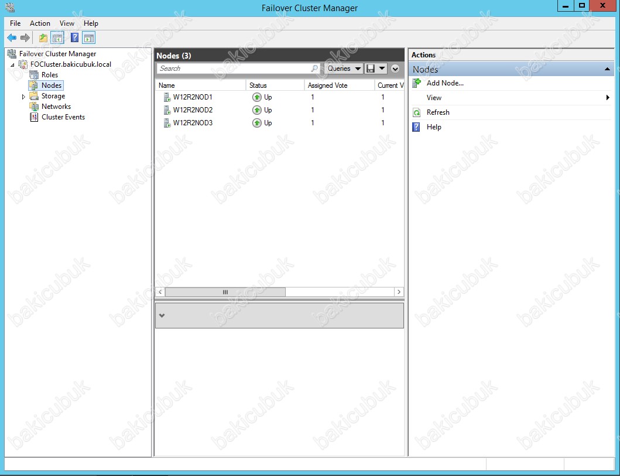The width and height of the screenshot is (620, 476).
Task: Collapse the FOCluster.bakicubuk.local tree node
Action: [12, 65]
